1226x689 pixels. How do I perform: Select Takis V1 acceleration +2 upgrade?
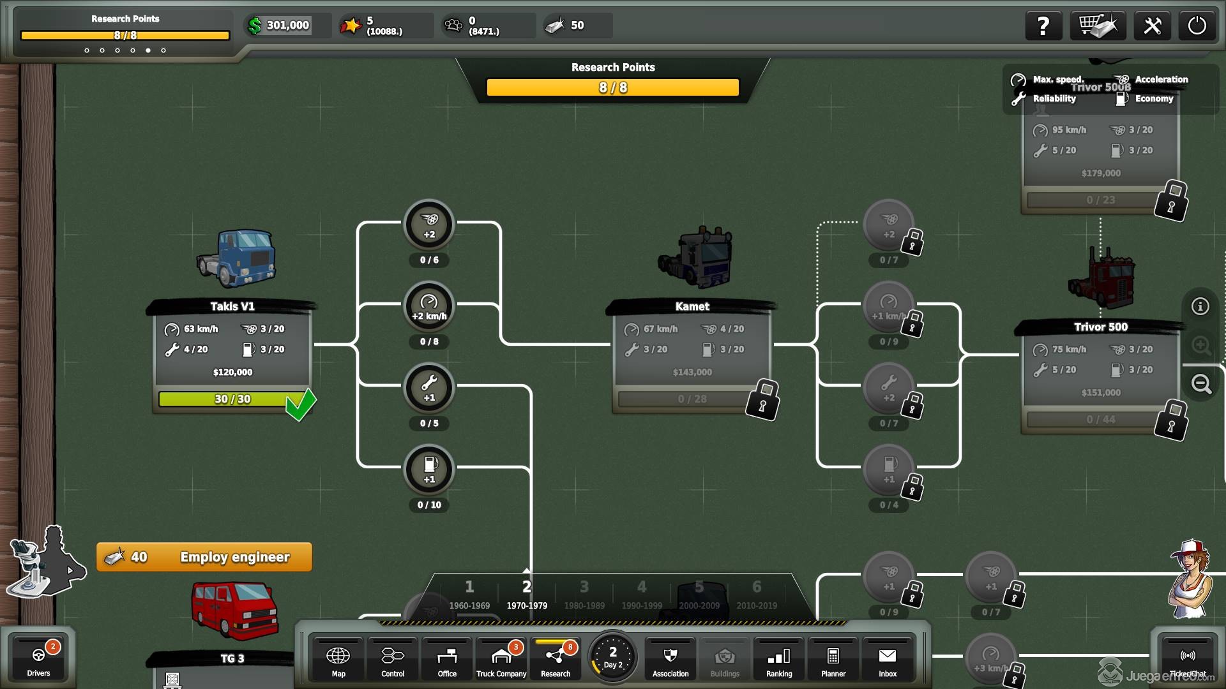[429, 225]
